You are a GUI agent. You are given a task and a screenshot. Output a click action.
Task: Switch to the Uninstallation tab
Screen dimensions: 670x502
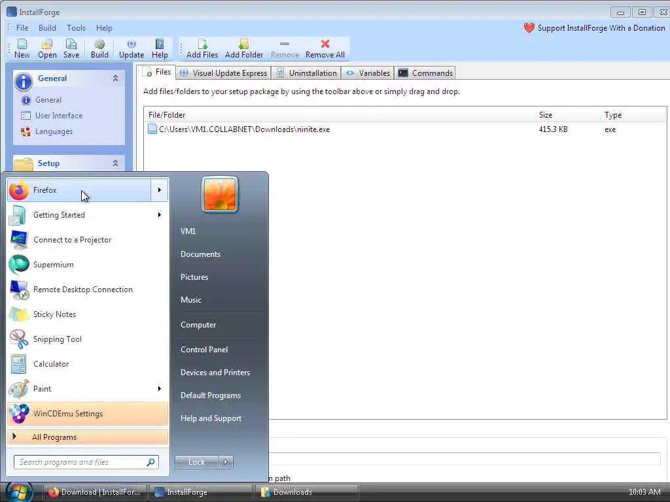coord(306,73)
